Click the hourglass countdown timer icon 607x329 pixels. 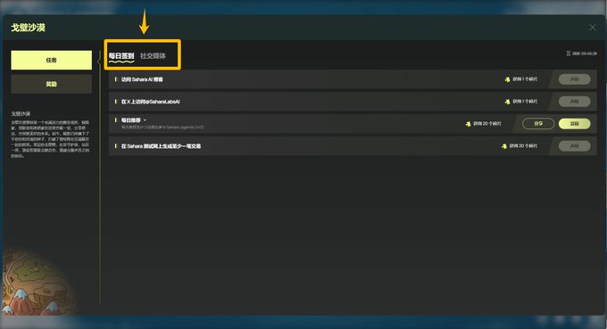point(569,53)
